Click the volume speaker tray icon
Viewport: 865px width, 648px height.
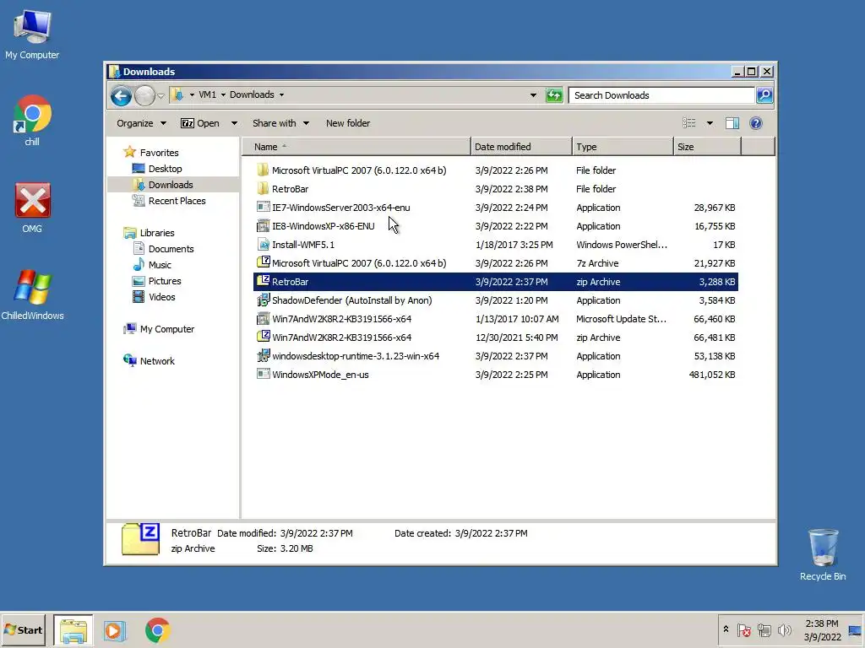[x=785, y=629]
